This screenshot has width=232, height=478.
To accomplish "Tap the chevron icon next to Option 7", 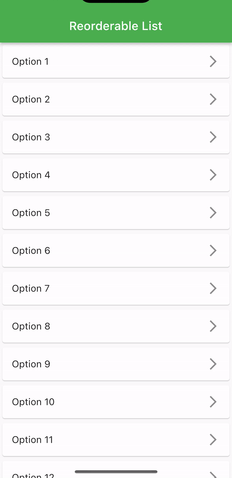I will (213, 288).
